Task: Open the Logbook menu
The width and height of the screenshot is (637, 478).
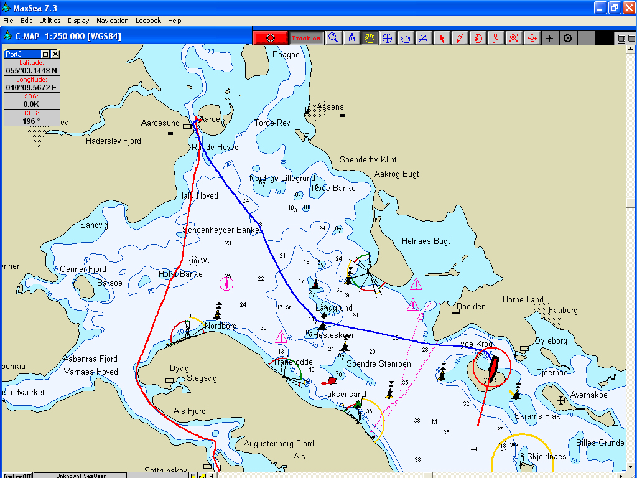Action: [x=148, y=21]
